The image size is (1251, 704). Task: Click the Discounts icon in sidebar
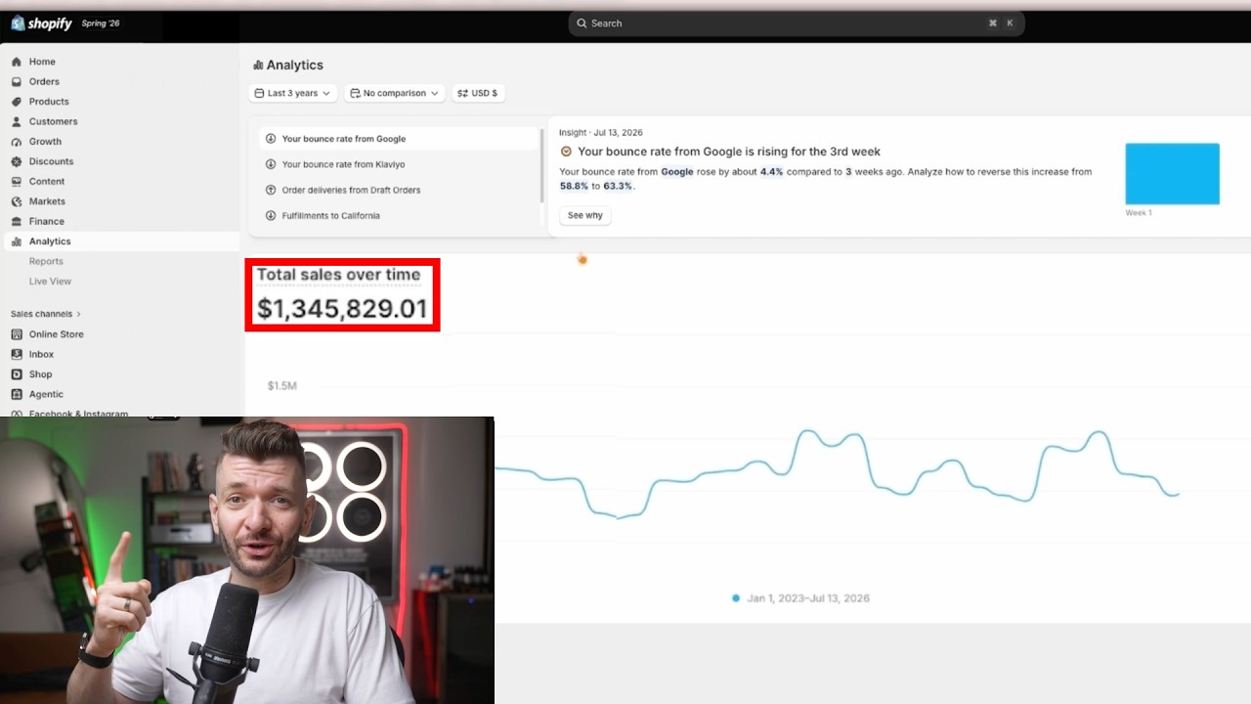click(x=17, y=161)
